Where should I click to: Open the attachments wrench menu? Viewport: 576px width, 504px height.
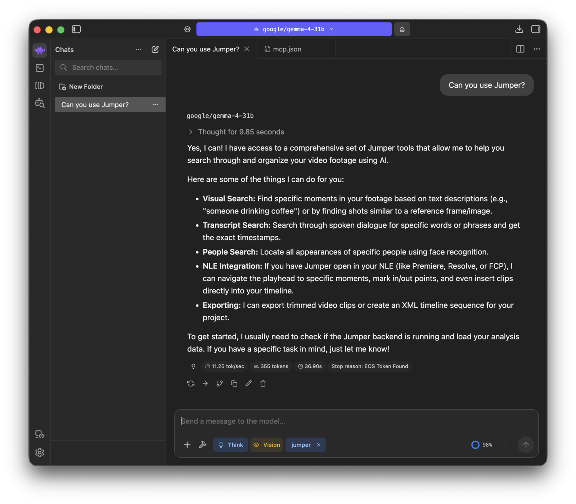click(202, 445)
